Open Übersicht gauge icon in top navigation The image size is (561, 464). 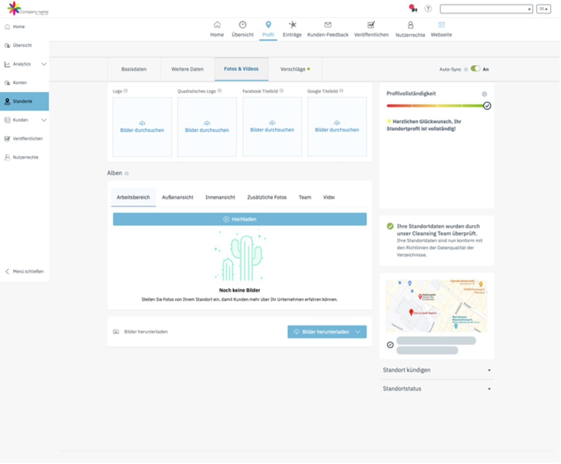click(x=243, y=25)
